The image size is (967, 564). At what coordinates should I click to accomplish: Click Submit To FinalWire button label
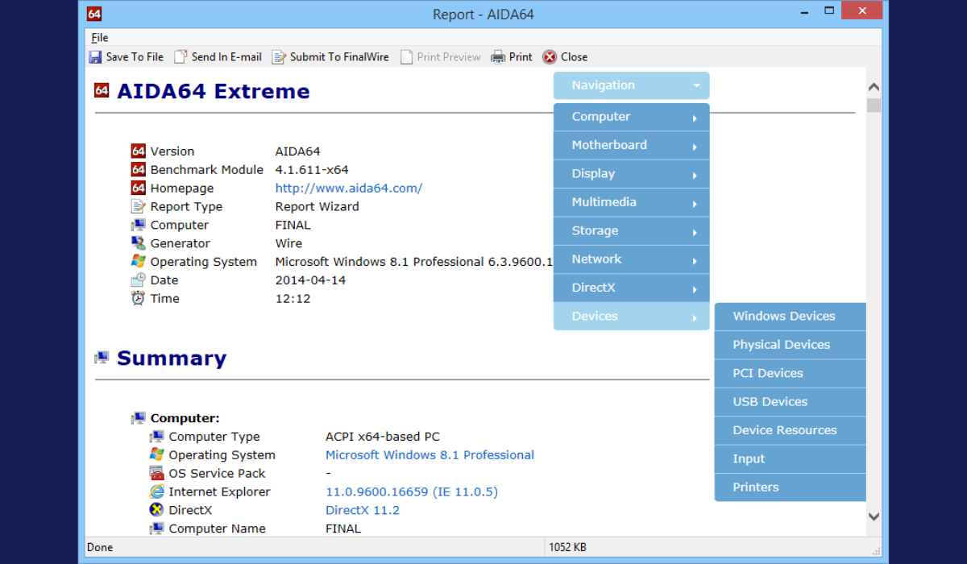coord(339,57)
